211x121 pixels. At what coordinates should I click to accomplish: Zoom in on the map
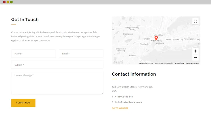195,51
